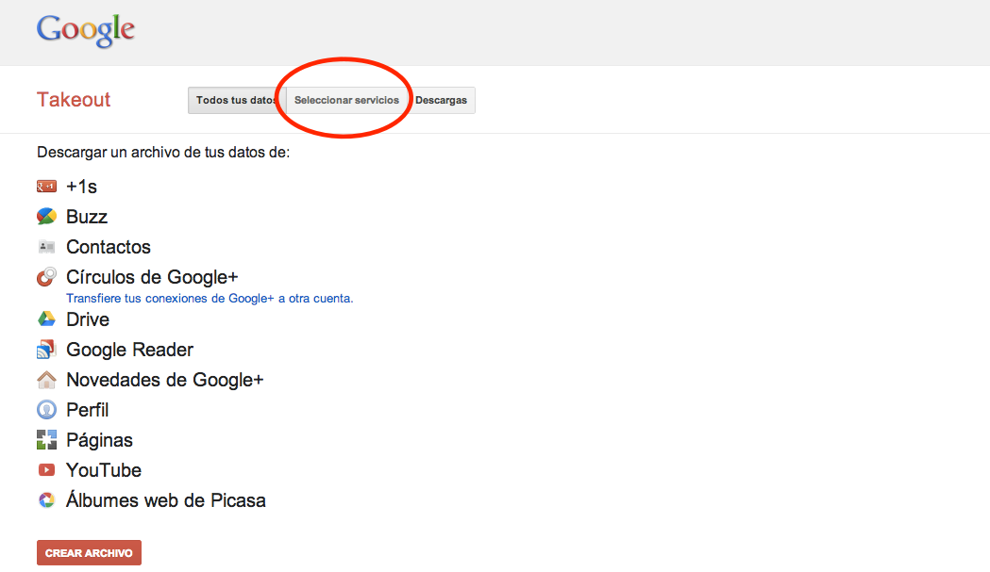Select the Novedades de Google+ label
The image size is (990, 572).
(x=165, y=380)
